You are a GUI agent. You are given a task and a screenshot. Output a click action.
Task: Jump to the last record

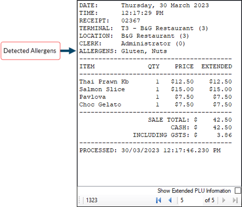pos(235,200)
